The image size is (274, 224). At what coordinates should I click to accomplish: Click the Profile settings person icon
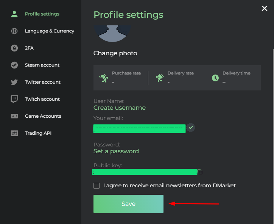pyautogui.click(x=14, y=14)
